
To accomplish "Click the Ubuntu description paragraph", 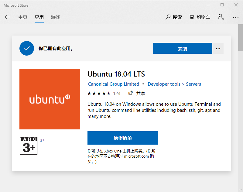I will [154, 110].
